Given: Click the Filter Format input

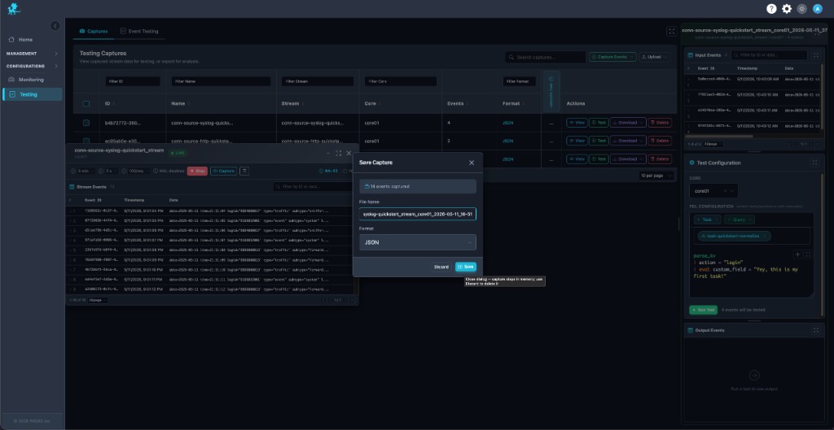Looking at the screenshot, I should click(519, 82).
